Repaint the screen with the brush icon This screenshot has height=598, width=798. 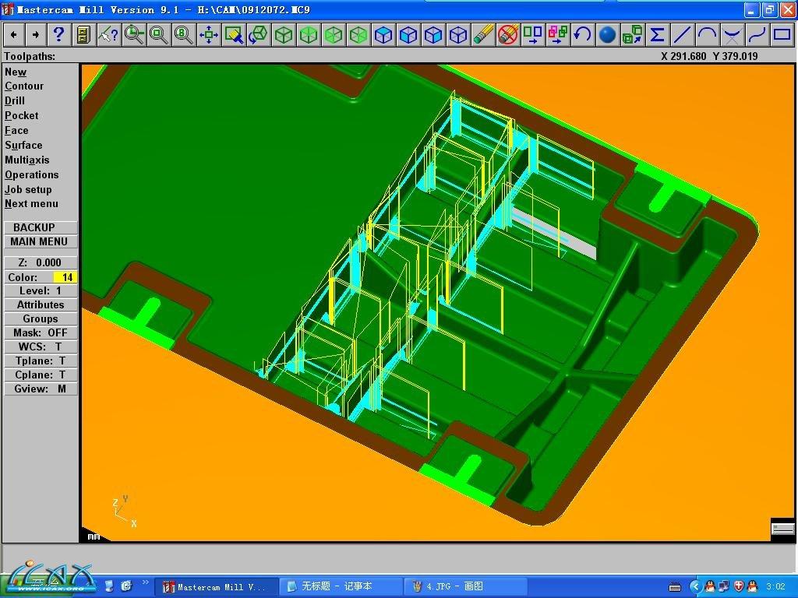(x=233, y=35)
